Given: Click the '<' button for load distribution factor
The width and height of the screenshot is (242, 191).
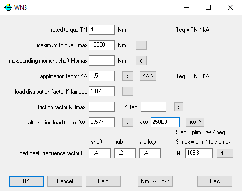Looking at the screenshot, I should [127, 92].
